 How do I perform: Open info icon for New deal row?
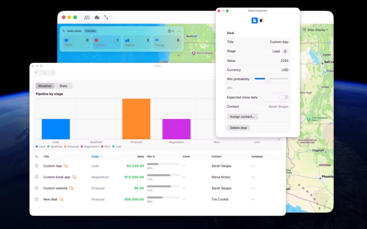(37, 199)
